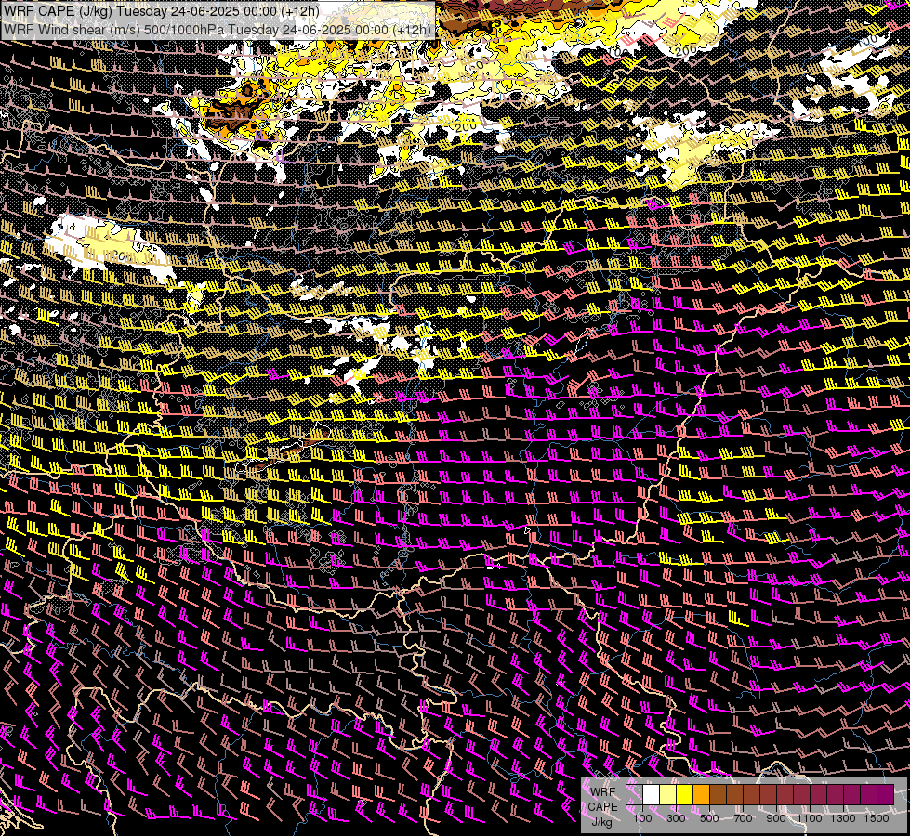Screen dimensions: 910x836
Task: Select the transparent first legend swatch
Action: [634, 794]
